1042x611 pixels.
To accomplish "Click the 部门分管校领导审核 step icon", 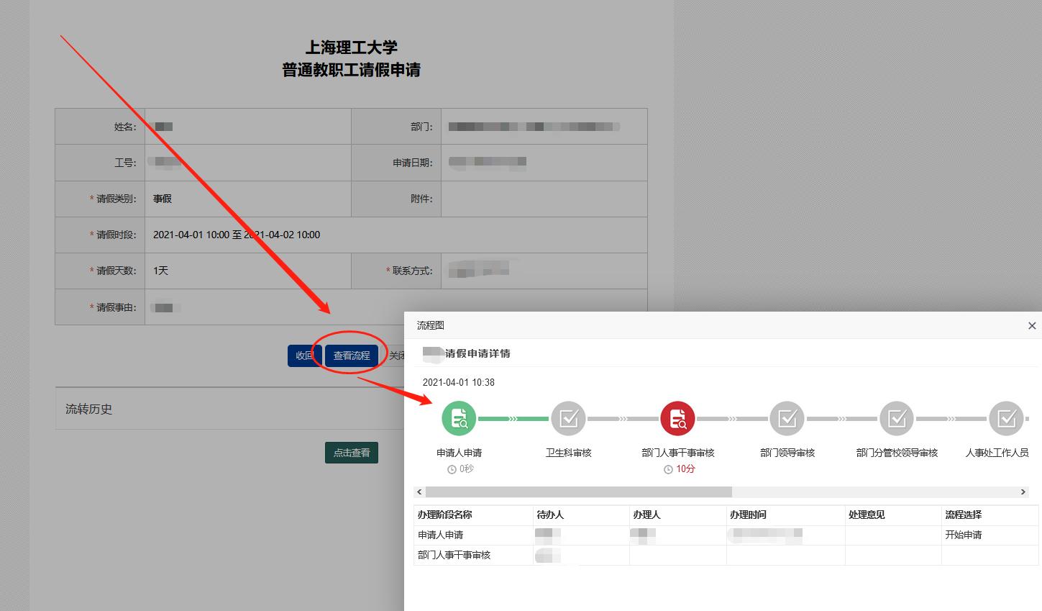I will (x=897, y=419).
